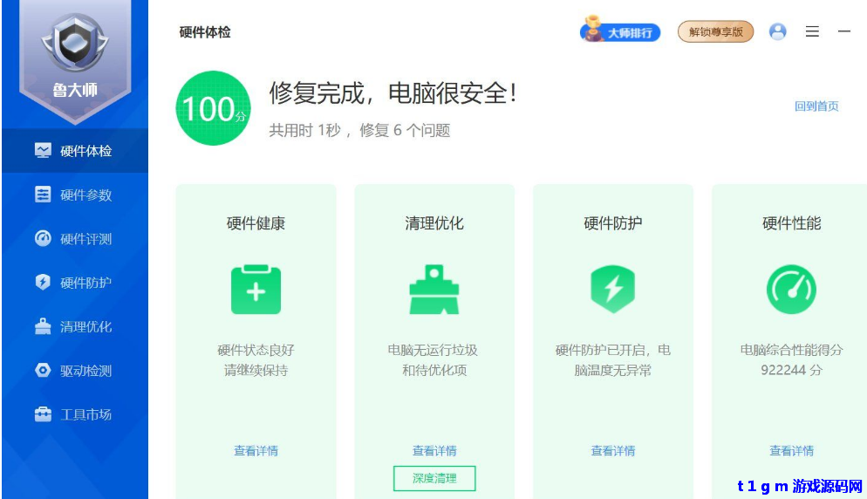Click the performance speedometer icon
The height and width of the screenshot is (499, 867).
(x=791, y=290)
